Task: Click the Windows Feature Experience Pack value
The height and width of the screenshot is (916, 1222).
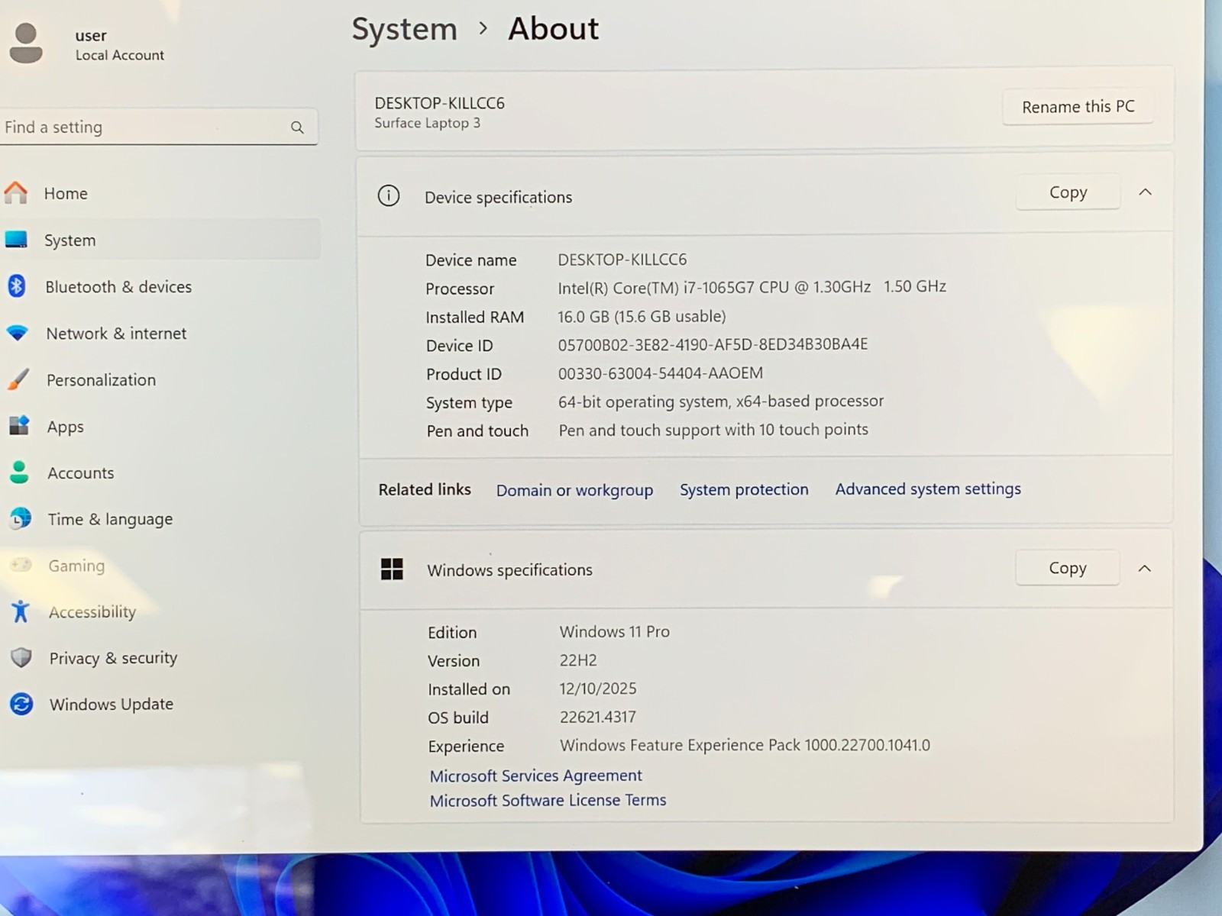Action: [745, 745]
